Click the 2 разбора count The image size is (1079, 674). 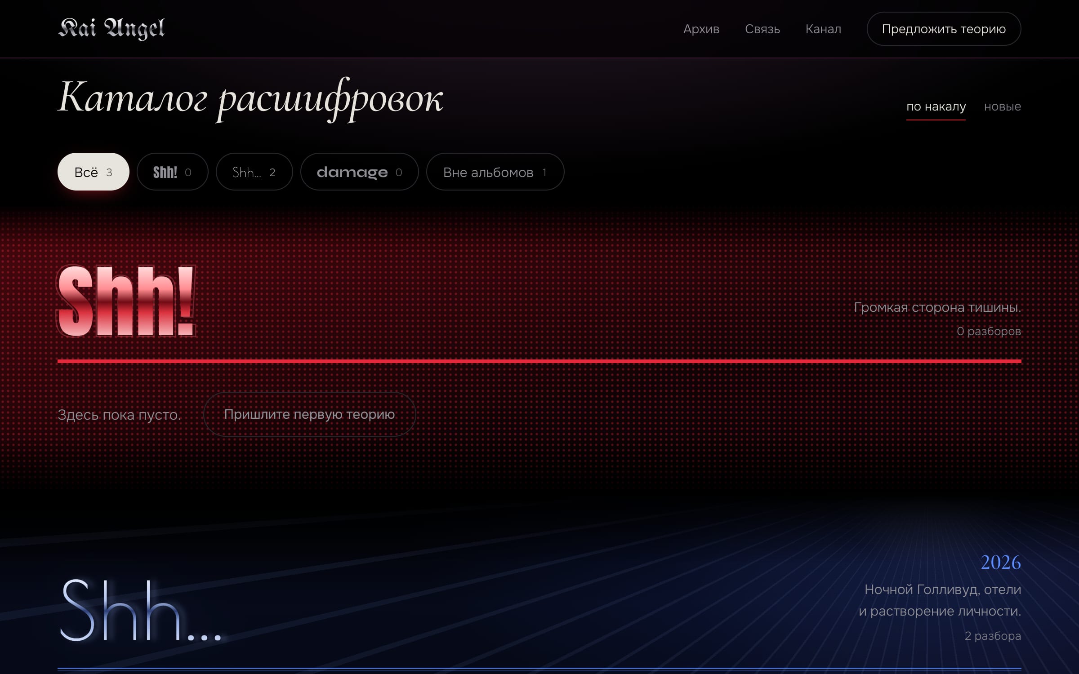(993, 636)
